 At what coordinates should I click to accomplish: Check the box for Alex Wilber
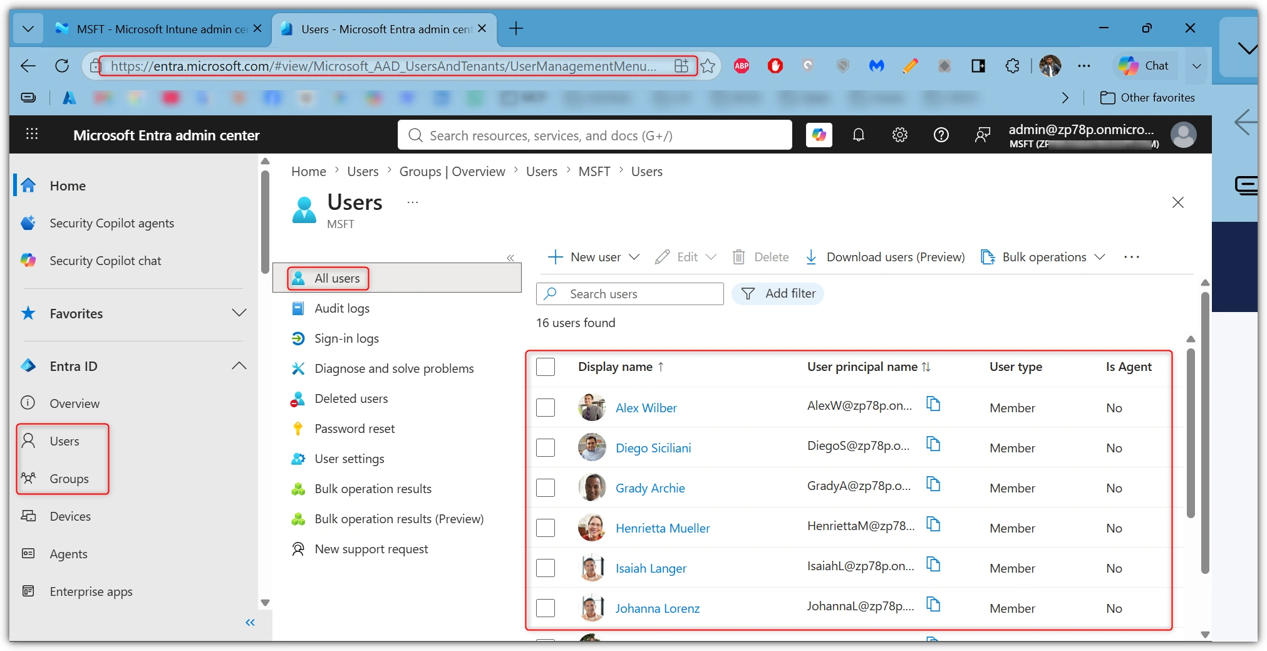[546, 408]
